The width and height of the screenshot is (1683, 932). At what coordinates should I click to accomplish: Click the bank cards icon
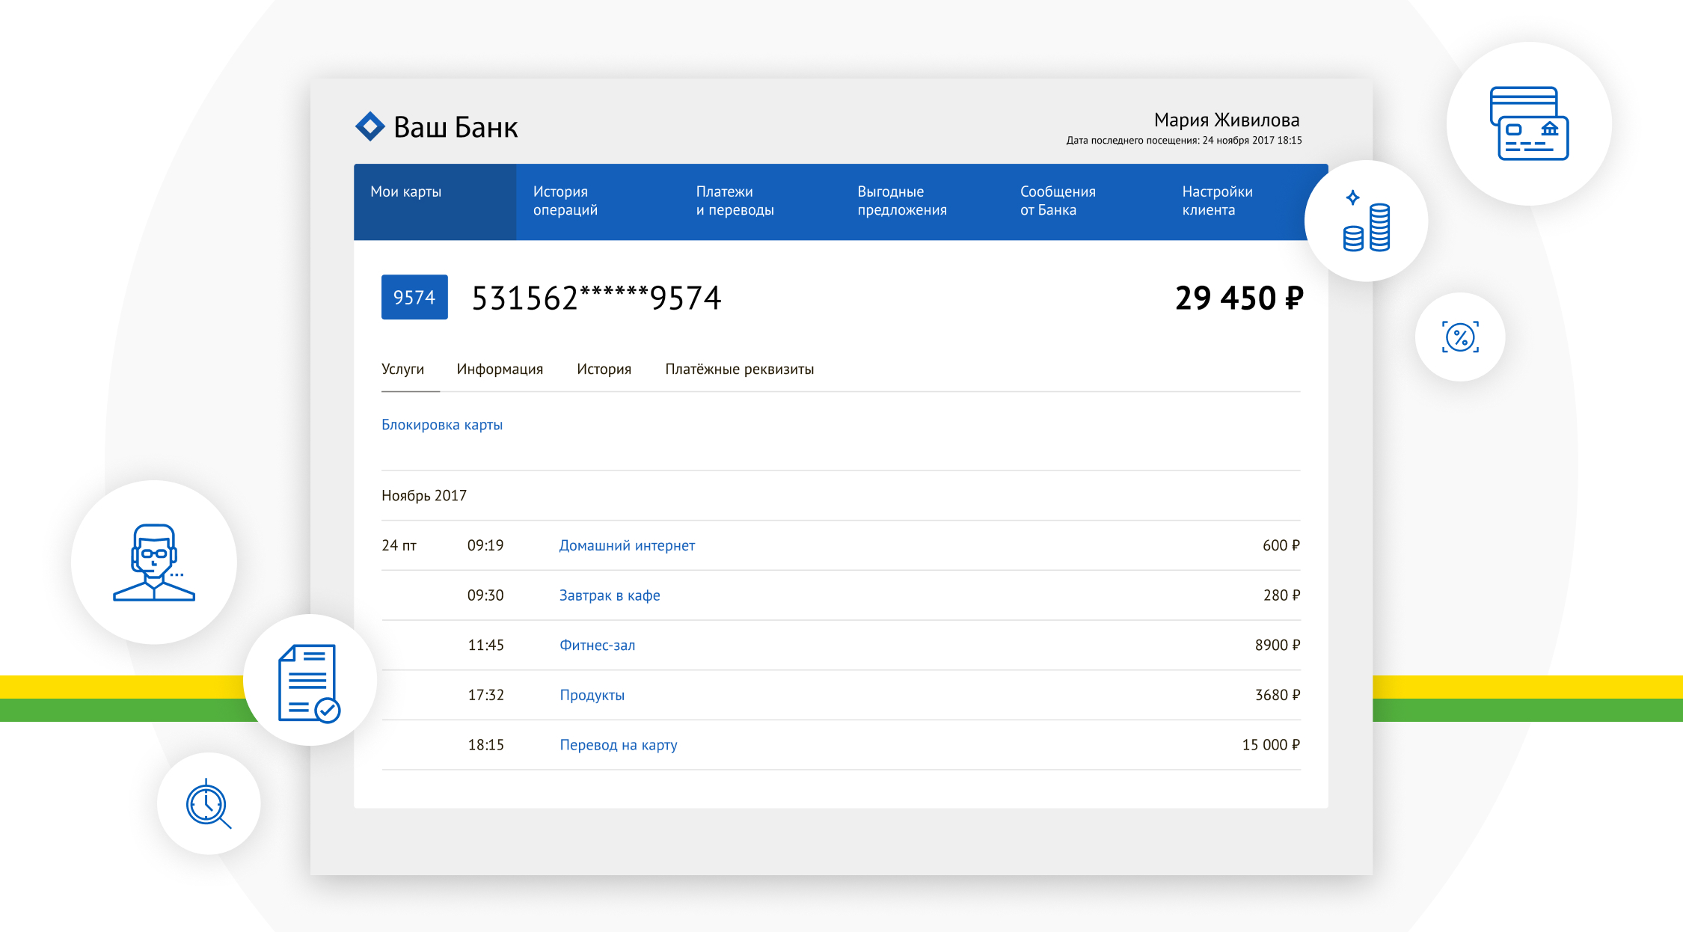coord(1528,123)
